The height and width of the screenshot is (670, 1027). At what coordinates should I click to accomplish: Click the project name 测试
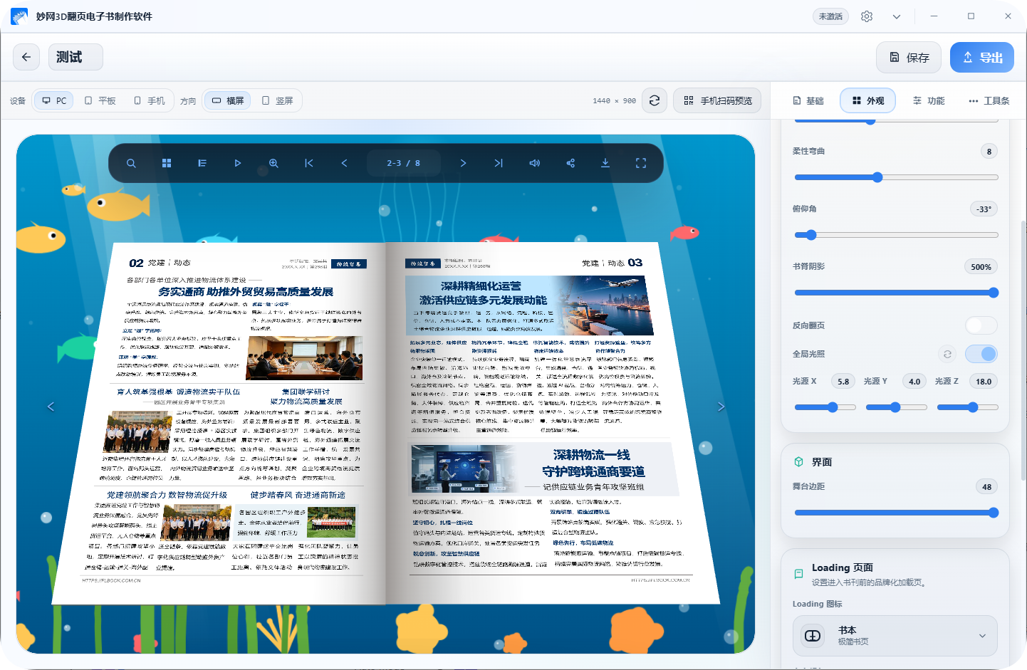point(75,57)
